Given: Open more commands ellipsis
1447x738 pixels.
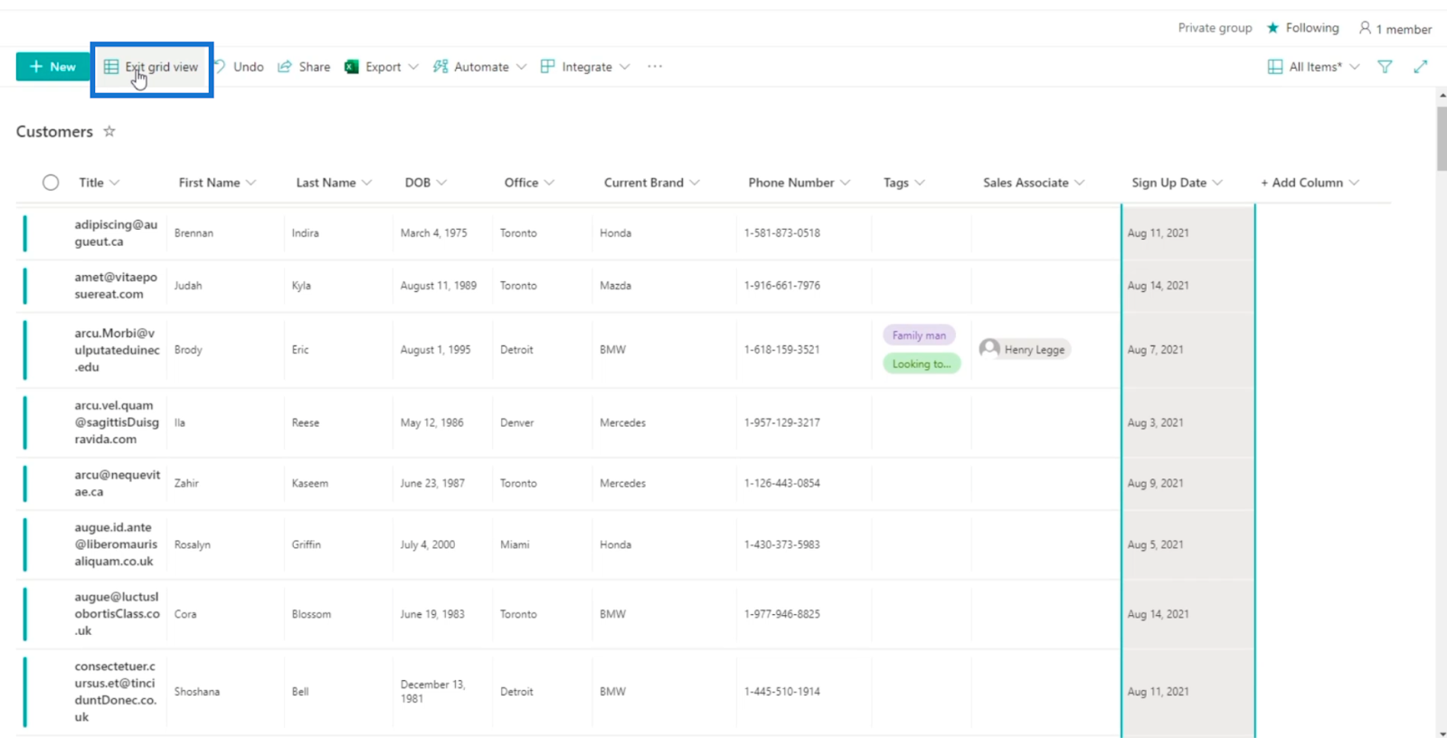Looking at the screenshot, I should (655, 67).
